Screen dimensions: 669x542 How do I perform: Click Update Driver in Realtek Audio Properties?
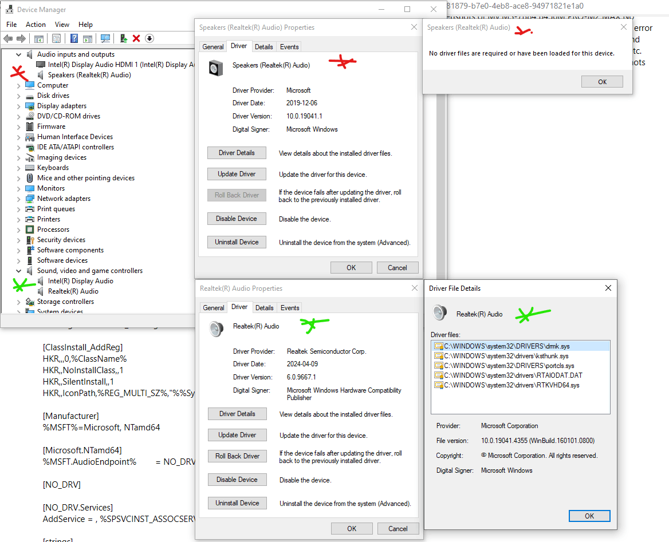pos(237,435)
